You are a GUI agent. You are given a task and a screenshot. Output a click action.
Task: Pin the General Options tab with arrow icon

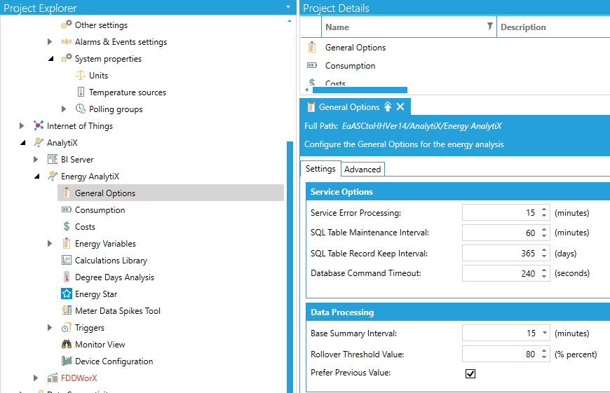coord(387,107)
